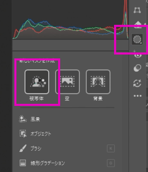Screen dimensions: 148x172
Task: Click the sync arrows with sparkles icon
Action: (x=138, y=83)
